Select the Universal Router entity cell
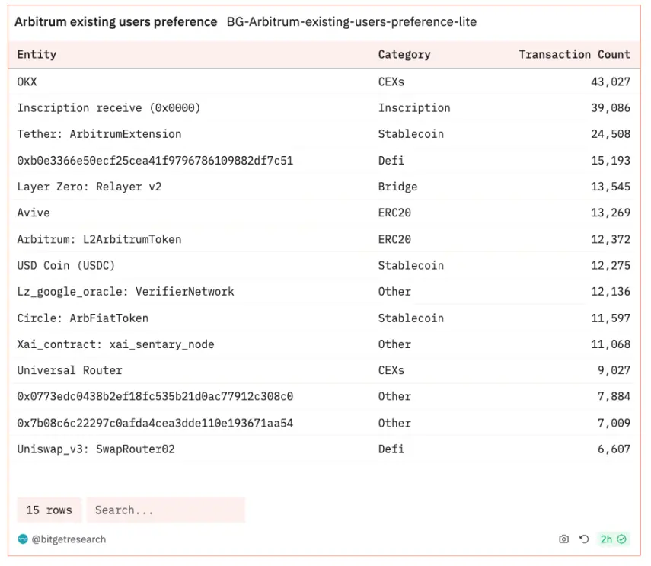The height and width of the screenshot is (566, 651). click(x=69, y=370)
